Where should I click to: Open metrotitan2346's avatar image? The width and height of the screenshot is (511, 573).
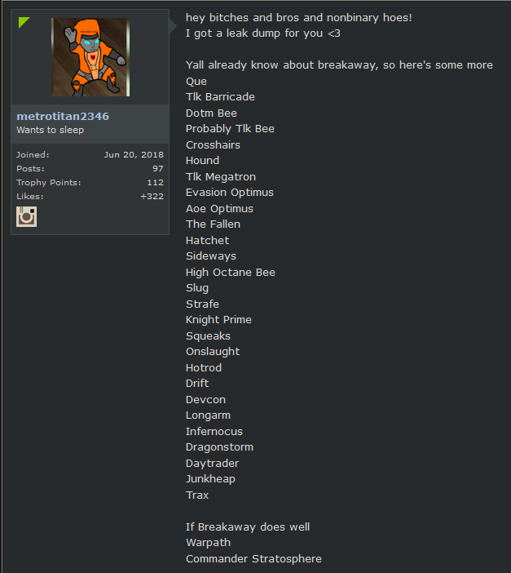coord(90,57)
